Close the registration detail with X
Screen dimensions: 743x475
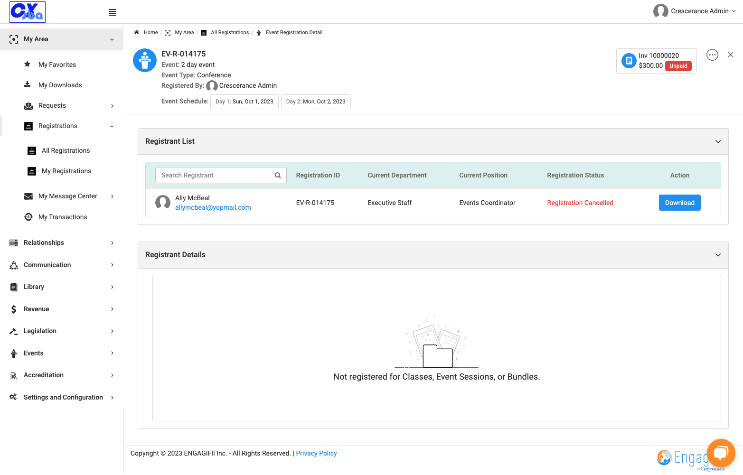(731, 55)
